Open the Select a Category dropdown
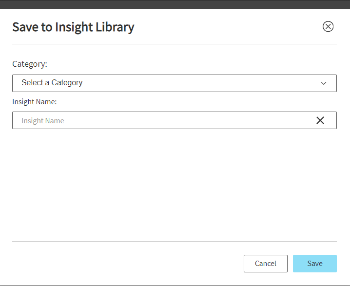Screen dimensions: 350x286 click(x=175, y=83)
